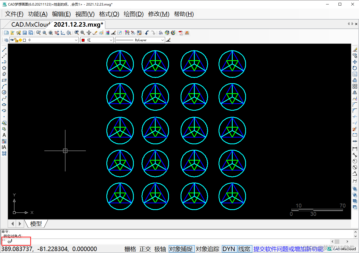Open the 功能(A) menu
Viewport: 359px width, 253px height.
coord(38,14)
